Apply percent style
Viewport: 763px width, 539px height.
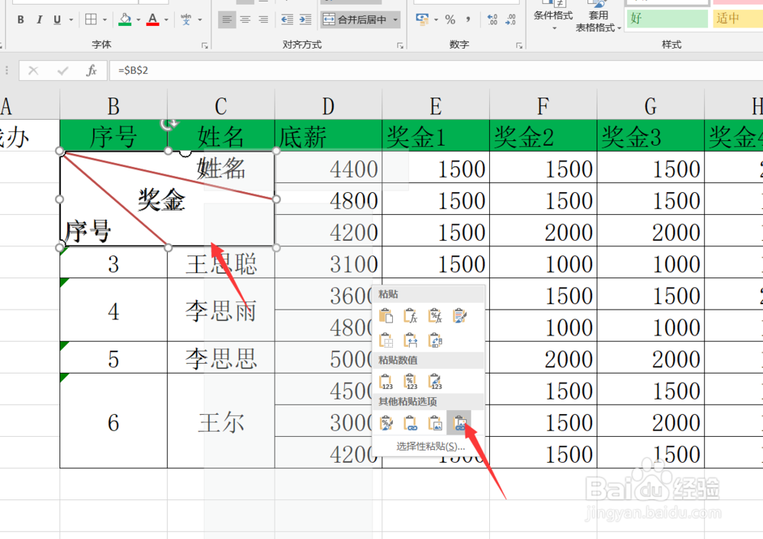click(x=450, y=20)
